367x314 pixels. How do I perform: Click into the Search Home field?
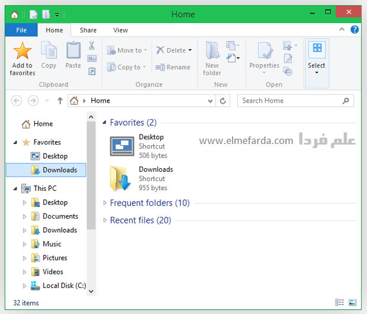coord(290,101)
